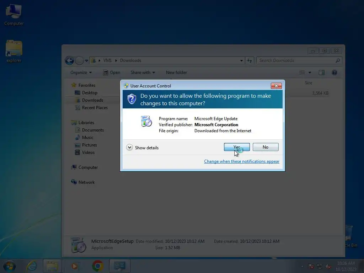Click the Downloads breadcrumb in address bar

coord(130,60)
